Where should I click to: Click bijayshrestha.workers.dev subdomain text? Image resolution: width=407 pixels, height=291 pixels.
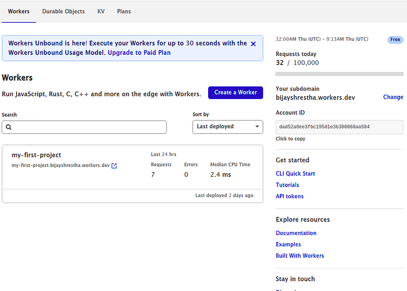[315, 97]
